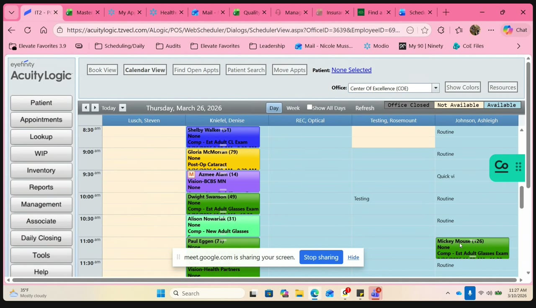Open Windows Start menu
The width and height of the screenshot is (536, 308).
(x=161, y=293)
